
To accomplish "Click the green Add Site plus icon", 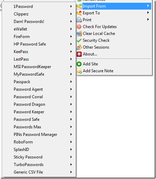I will tap(79, 64).
